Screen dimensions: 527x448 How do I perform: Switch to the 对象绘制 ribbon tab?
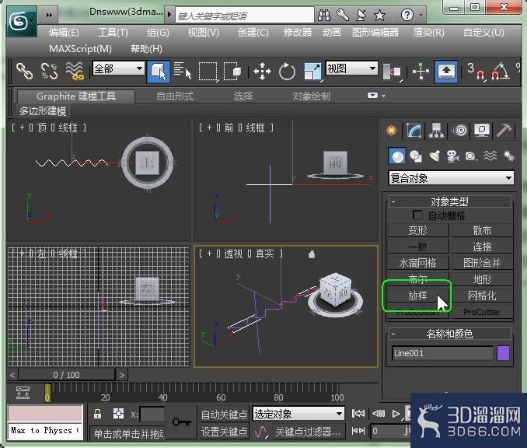point(311,96)
